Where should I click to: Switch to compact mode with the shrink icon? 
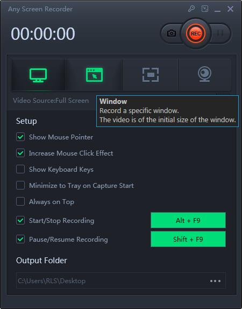pyautogui.click(x=205, y=9)
